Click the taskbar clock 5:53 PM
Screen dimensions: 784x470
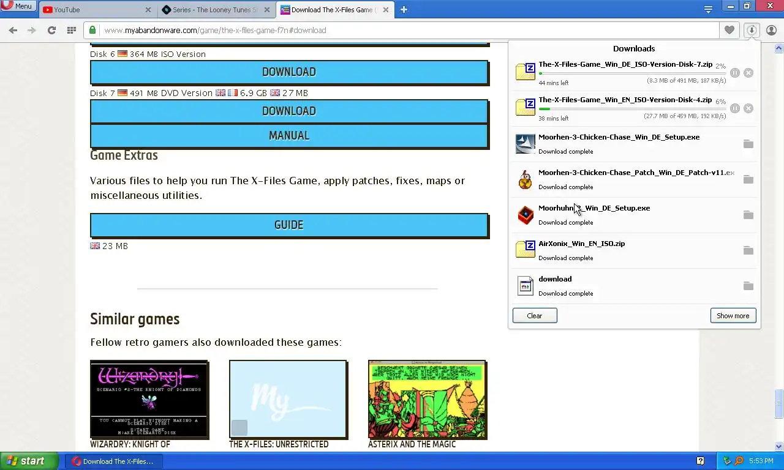(x=761, y=461)
